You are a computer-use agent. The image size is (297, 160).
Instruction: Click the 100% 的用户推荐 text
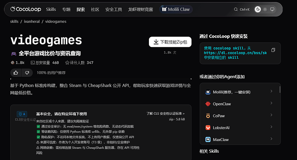tap(51, 73)
